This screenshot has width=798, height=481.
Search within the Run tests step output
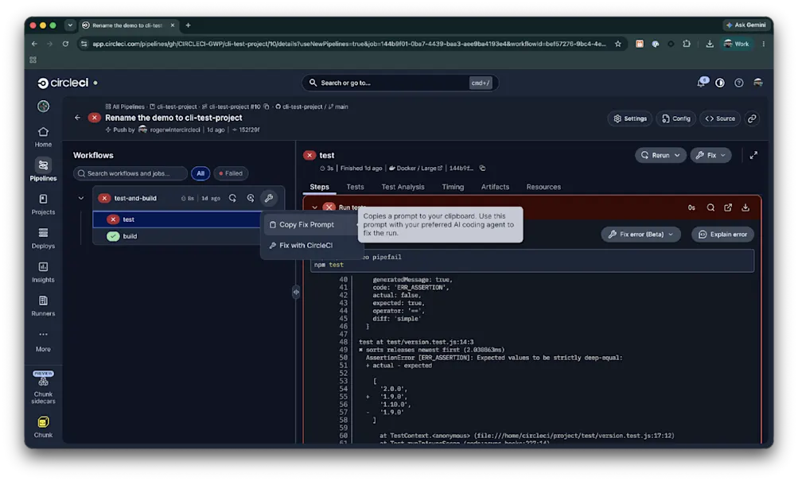click(710, 208)
